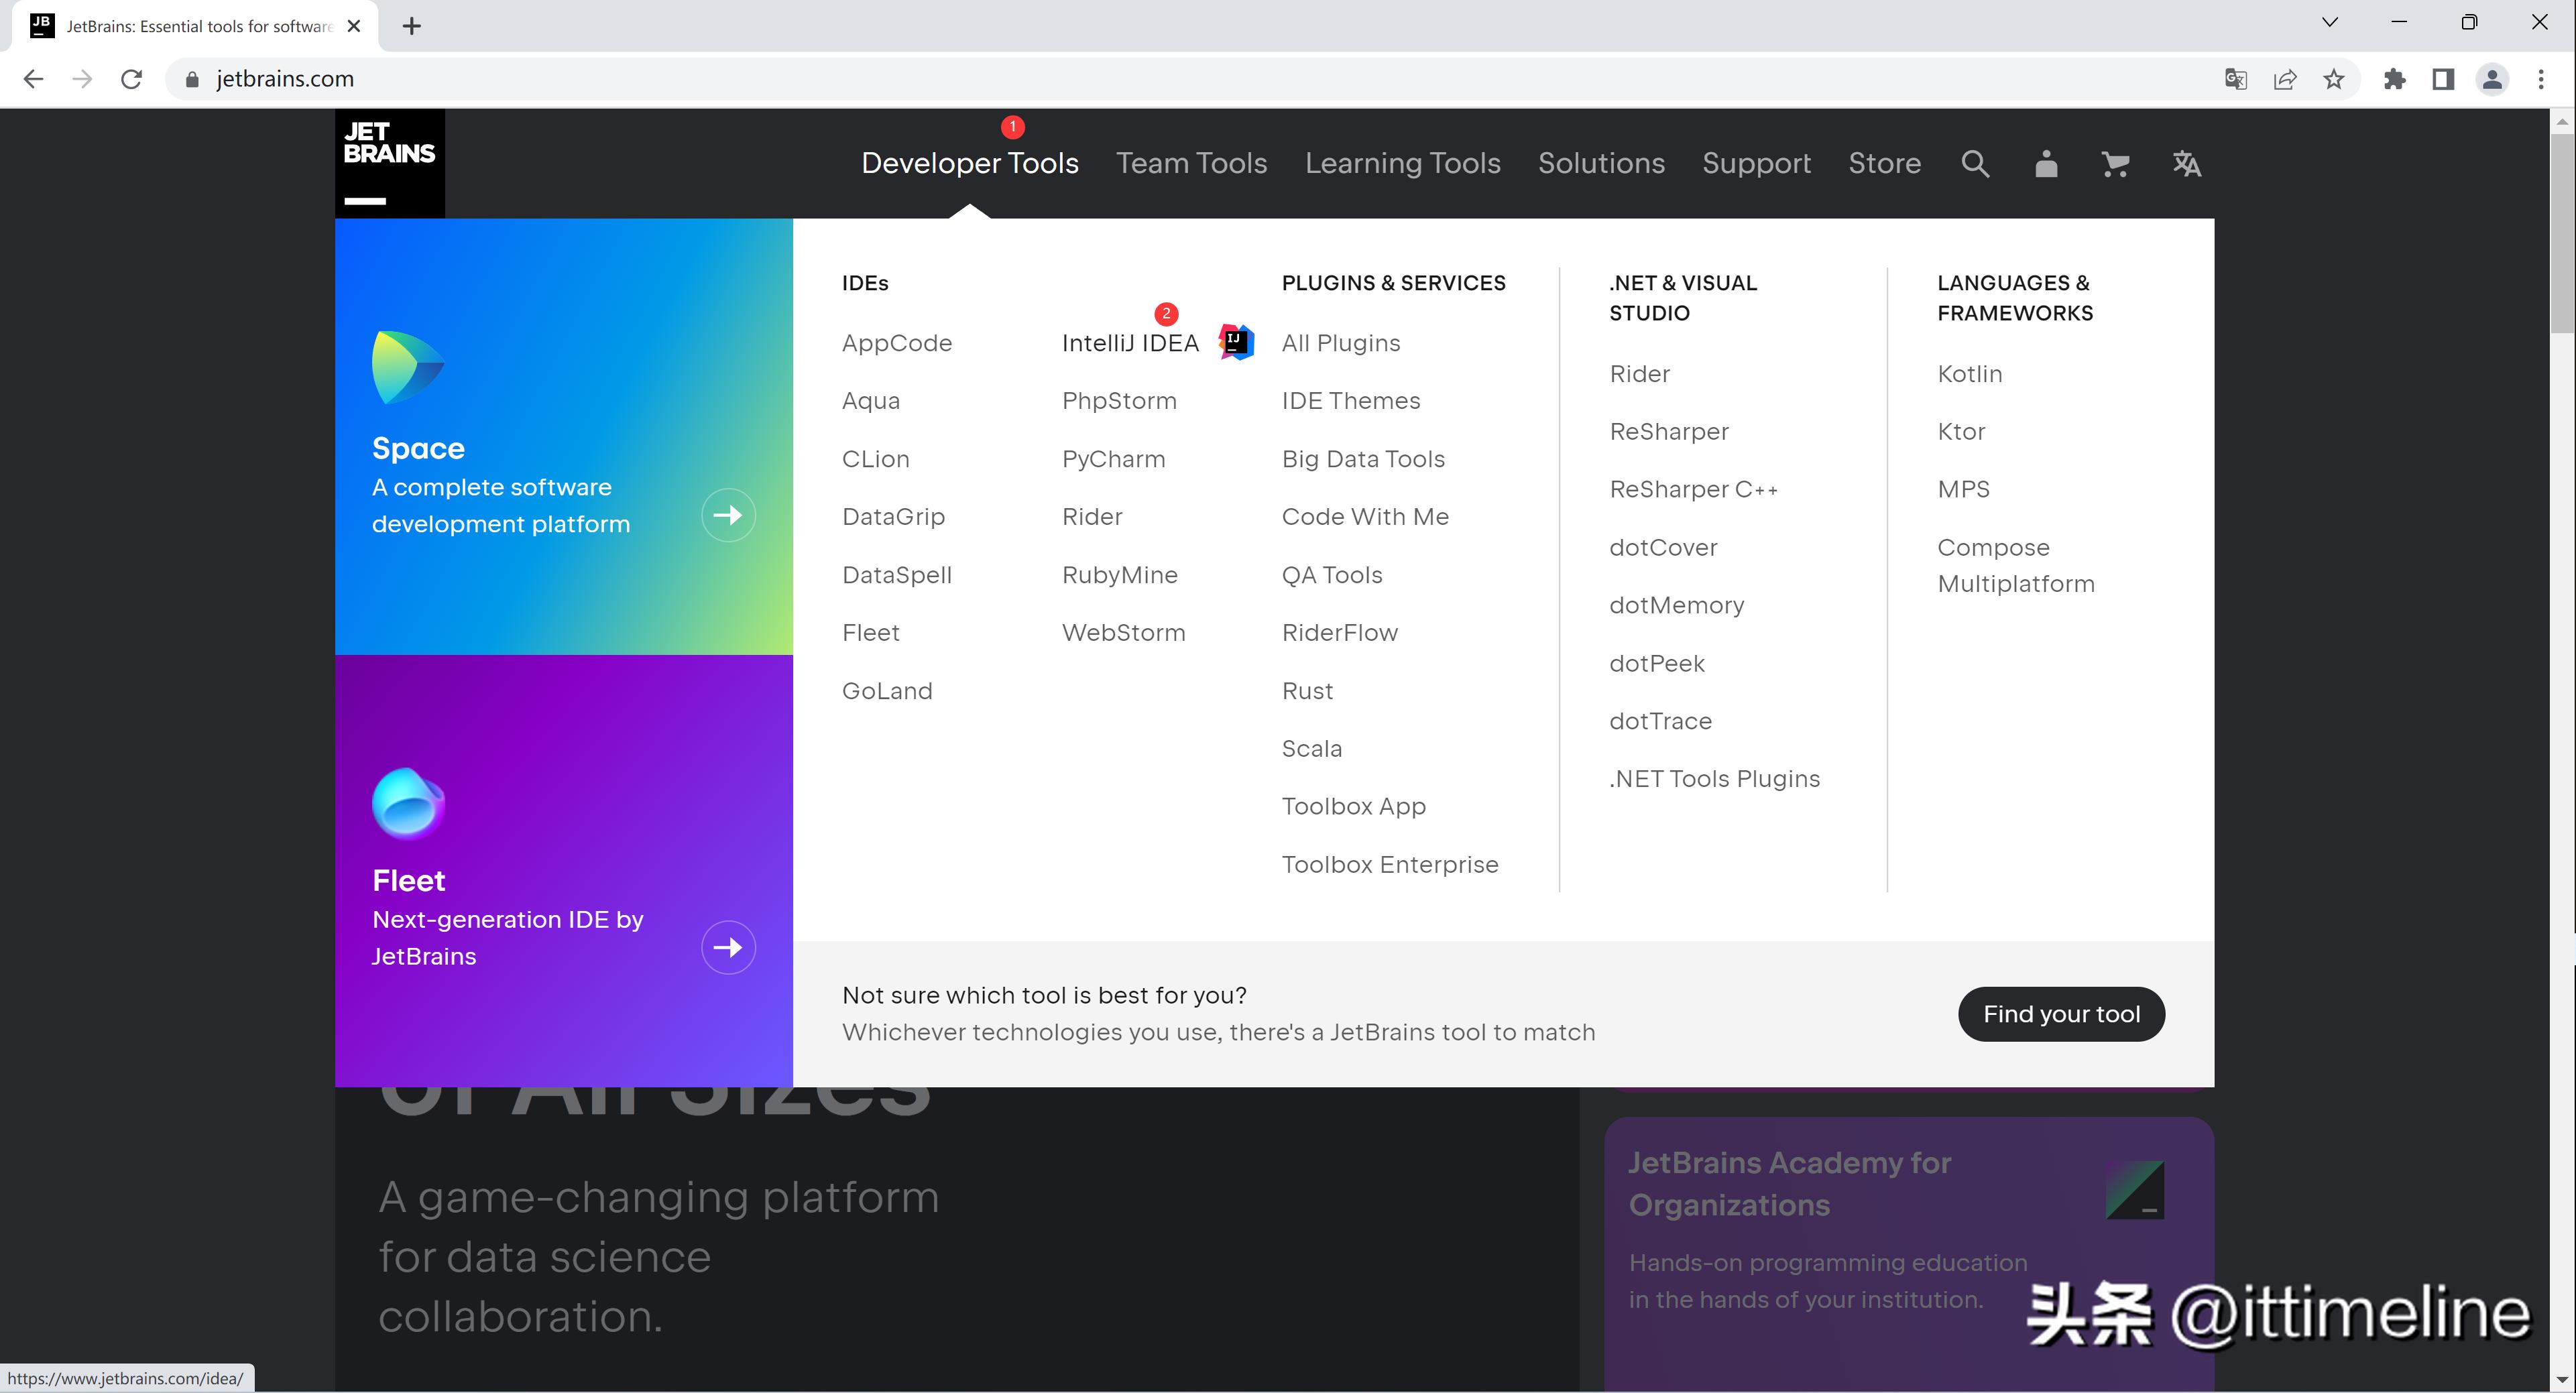
Task: Open Scala plugin link
Action: [x=1311, y=749]
